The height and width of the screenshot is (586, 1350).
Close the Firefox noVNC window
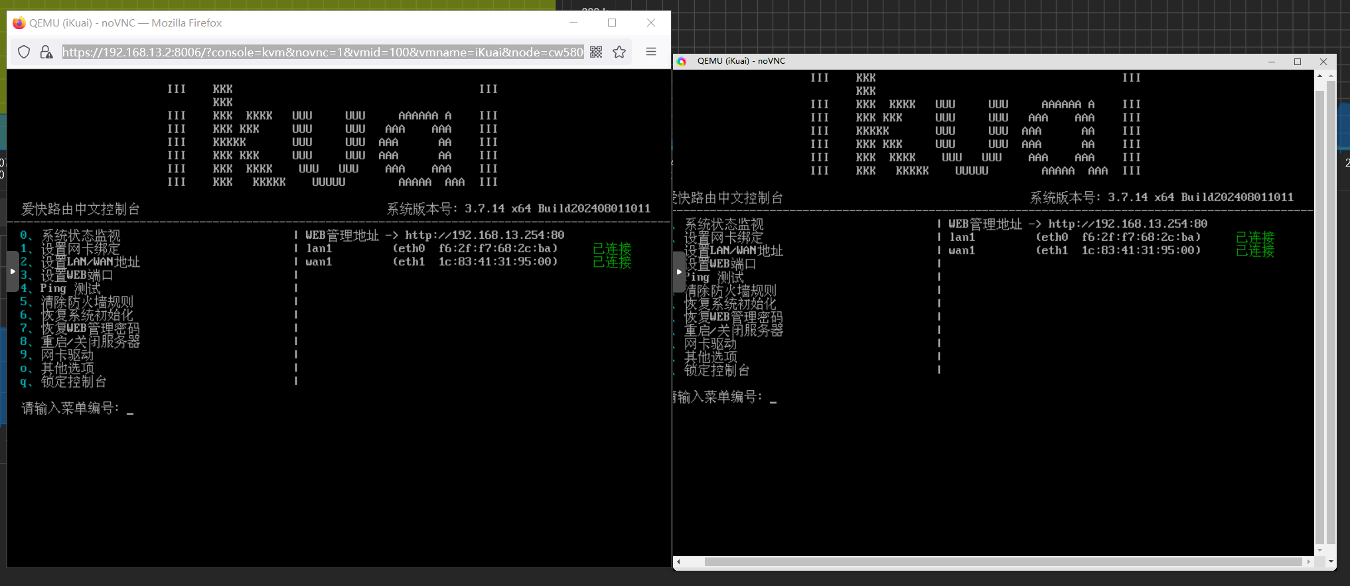pos(651,23)
